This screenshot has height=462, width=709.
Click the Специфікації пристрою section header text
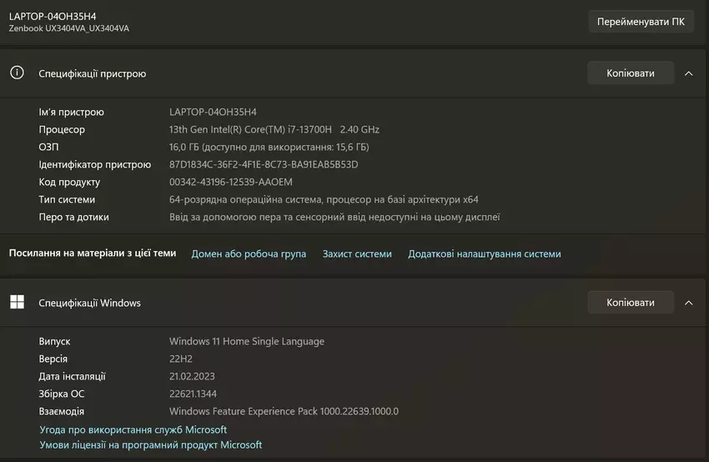point(93,73)
